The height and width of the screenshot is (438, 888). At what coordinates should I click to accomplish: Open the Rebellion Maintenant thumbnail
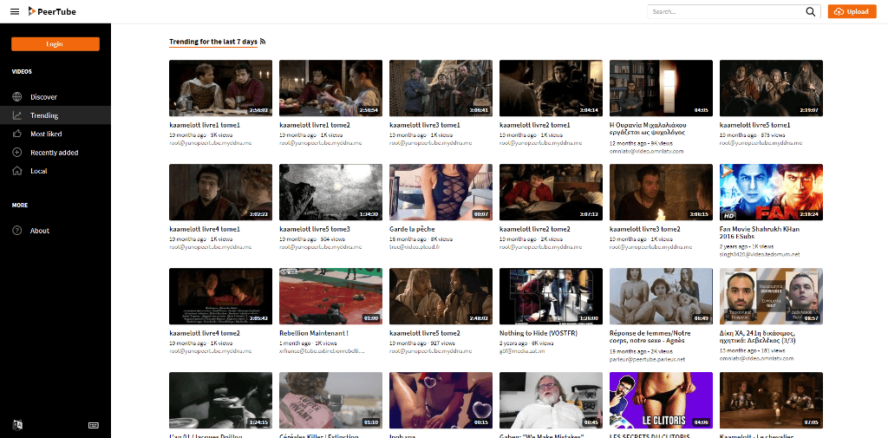click(x=330, y=297)
